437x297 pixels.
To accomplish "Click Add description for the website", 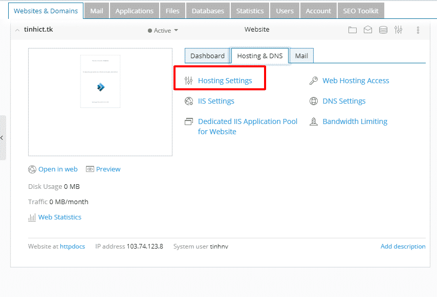I will click(x=403, y=246).
